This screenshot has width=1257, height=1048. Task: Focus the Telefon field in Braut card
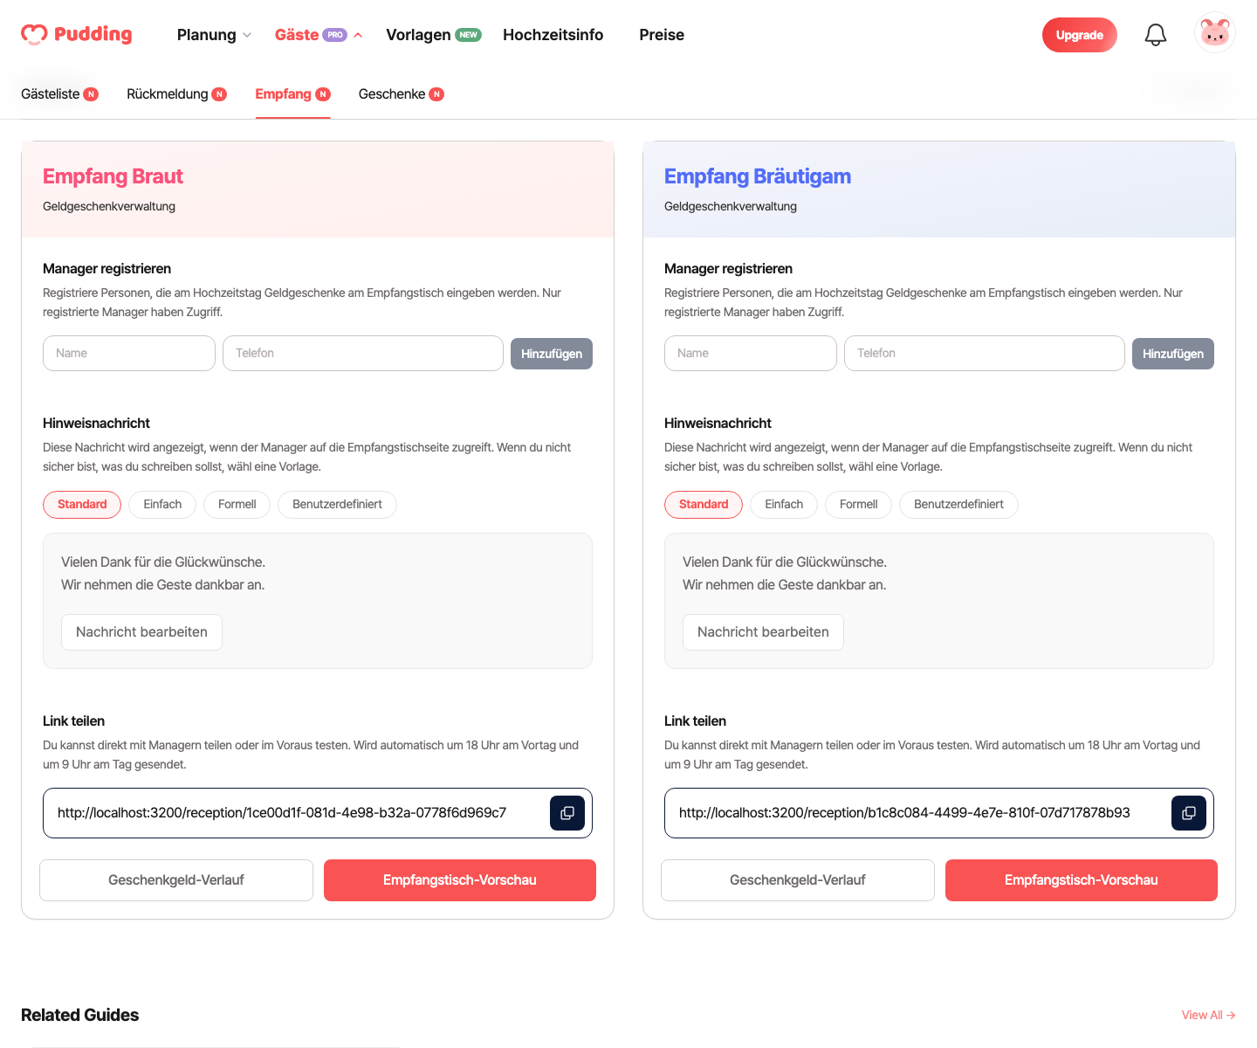coord(363,354)
